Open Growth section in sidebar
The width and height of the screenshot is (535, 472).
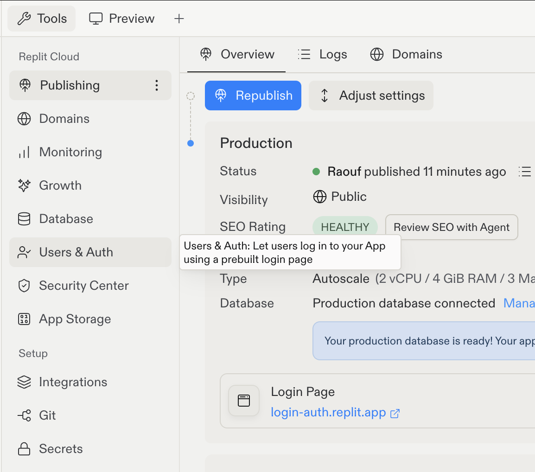(90, 185)
